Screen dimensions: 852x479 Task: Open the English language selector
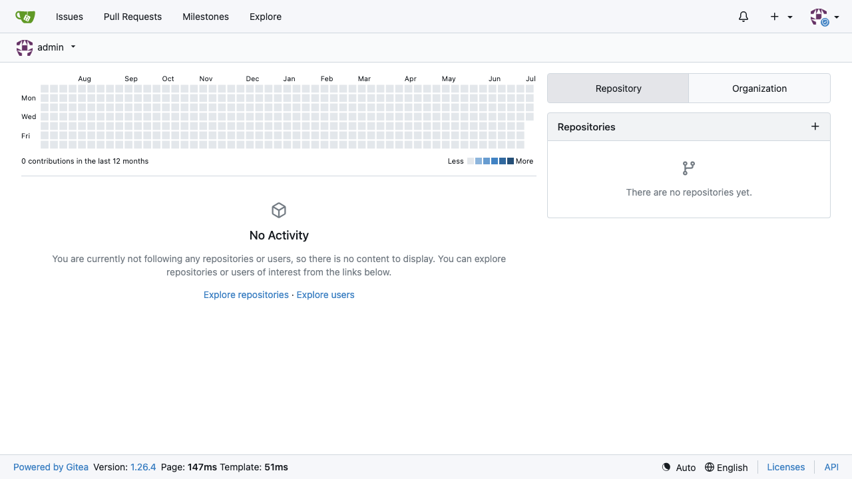tap(726, 467)
